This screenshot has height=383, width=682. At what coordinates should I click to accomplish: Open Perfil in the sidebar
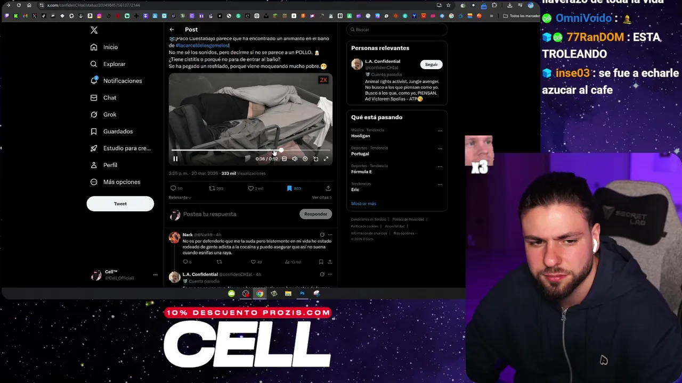click(x=104, y=165)
